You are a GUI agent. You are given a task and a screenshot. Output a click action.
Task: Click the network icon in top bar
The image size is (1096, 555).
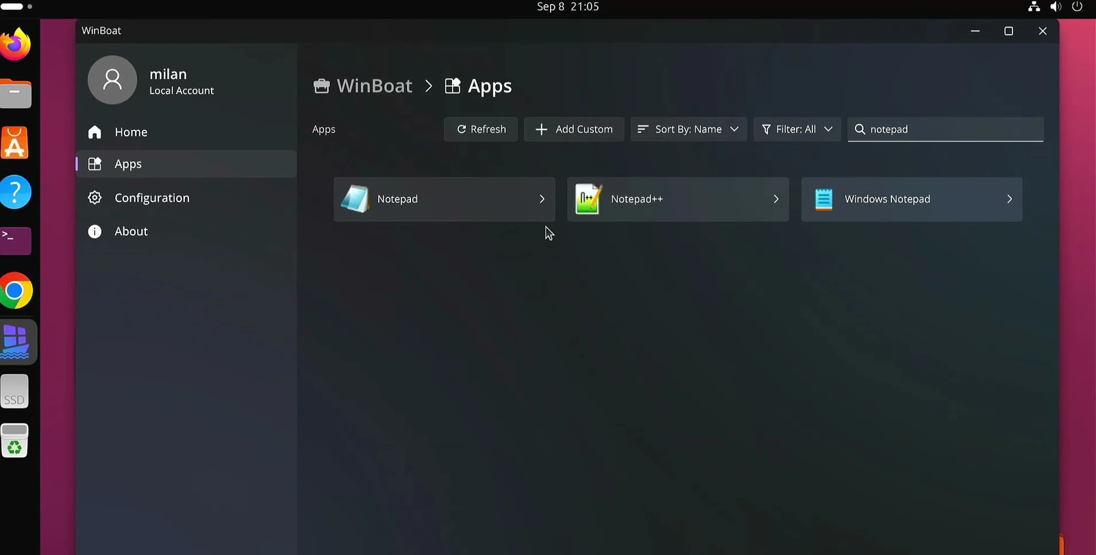1034,7
